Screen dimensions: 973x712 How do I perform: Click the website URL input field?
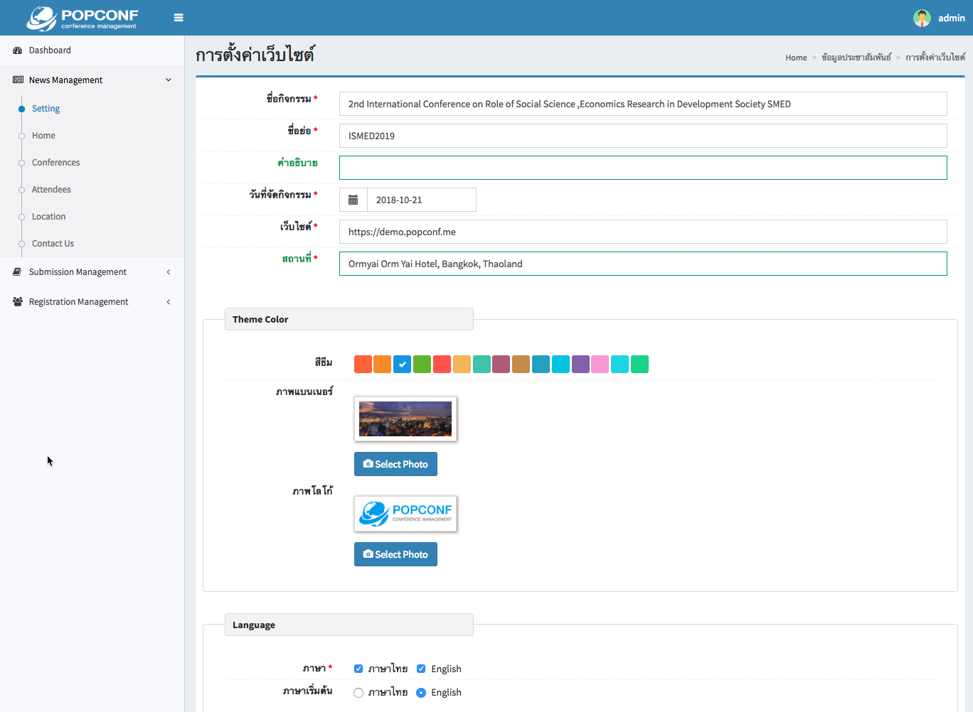point(643,232)
